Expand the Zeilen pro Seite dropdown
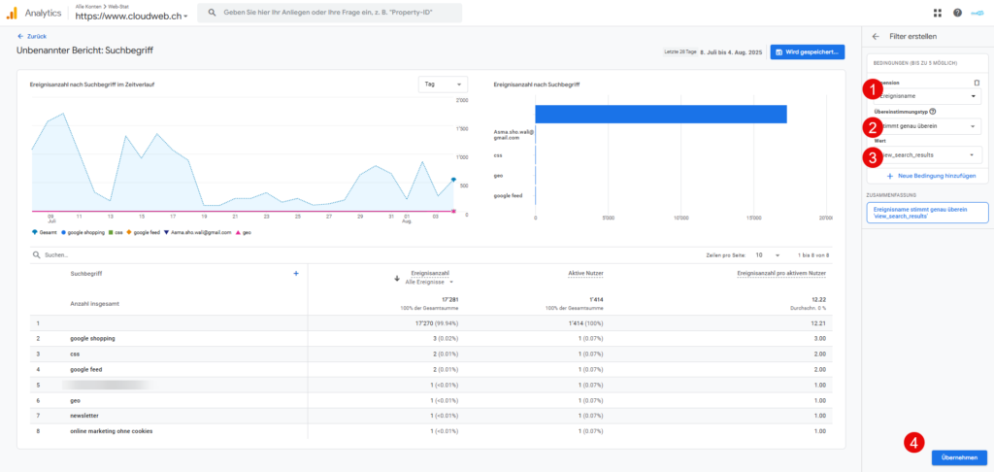Screen dimensions: 994x472 coord(768,254)
